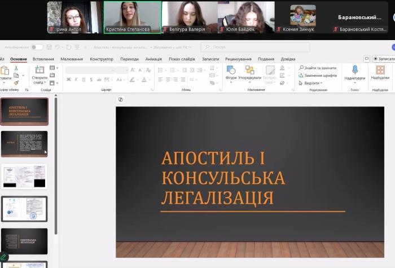Click the Format Painter brush icon
The image size is (395, 268).
click(16, 82)
